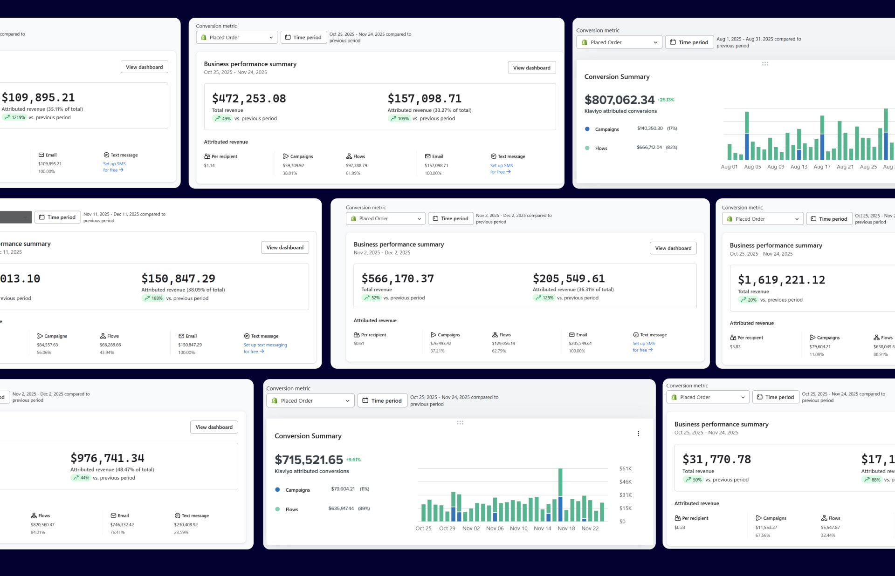Screen dimensions: 895x576
Task: Click View dashboard in $472,253.08 summary card
Action: point(531,68)
